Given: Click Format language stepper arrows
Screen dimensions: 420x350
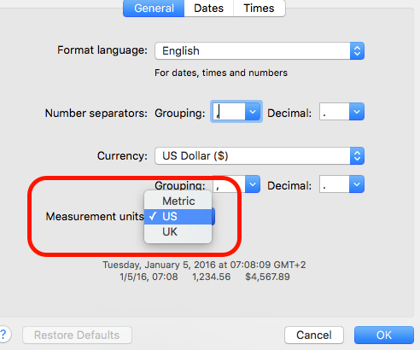Looking at the screenshot, I should pos(357,51).
